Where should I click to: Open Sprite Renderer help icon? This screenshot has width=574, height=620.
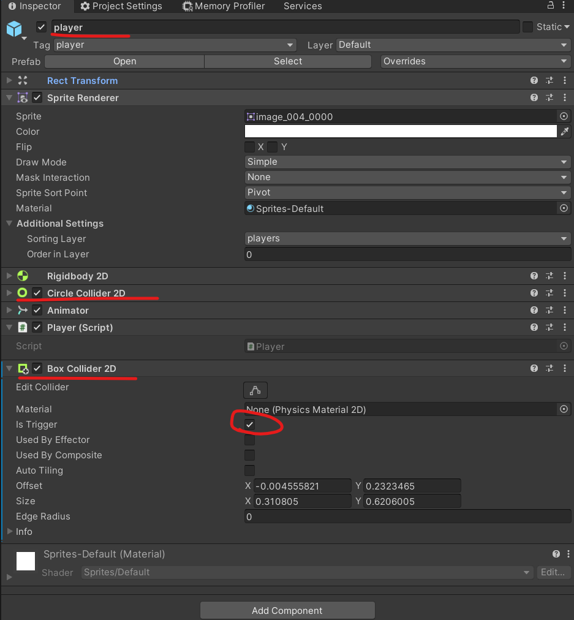[534, 97]
